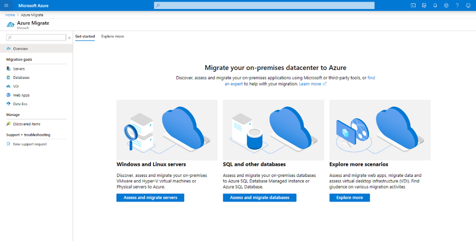This screenshot has height=241, width=476.
Task: Collapse the sidebar with double chevron
Action: (x=69, y=38)
